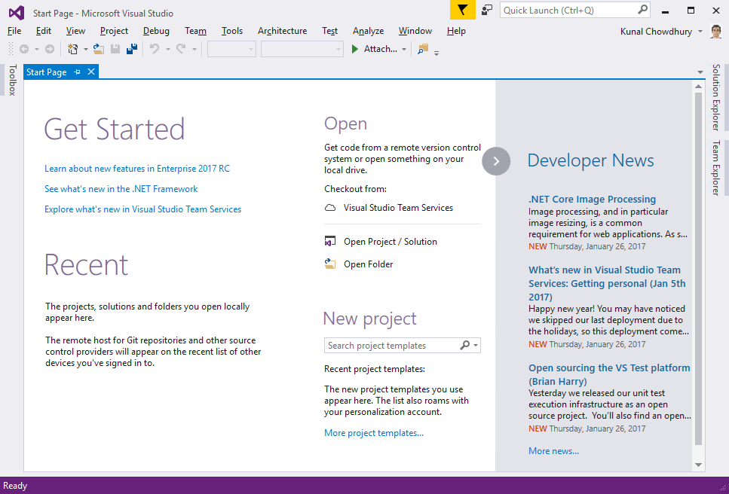The width and height of the screenshot is (729, 494).
Task: Open the Window menu
Action: 415,31
